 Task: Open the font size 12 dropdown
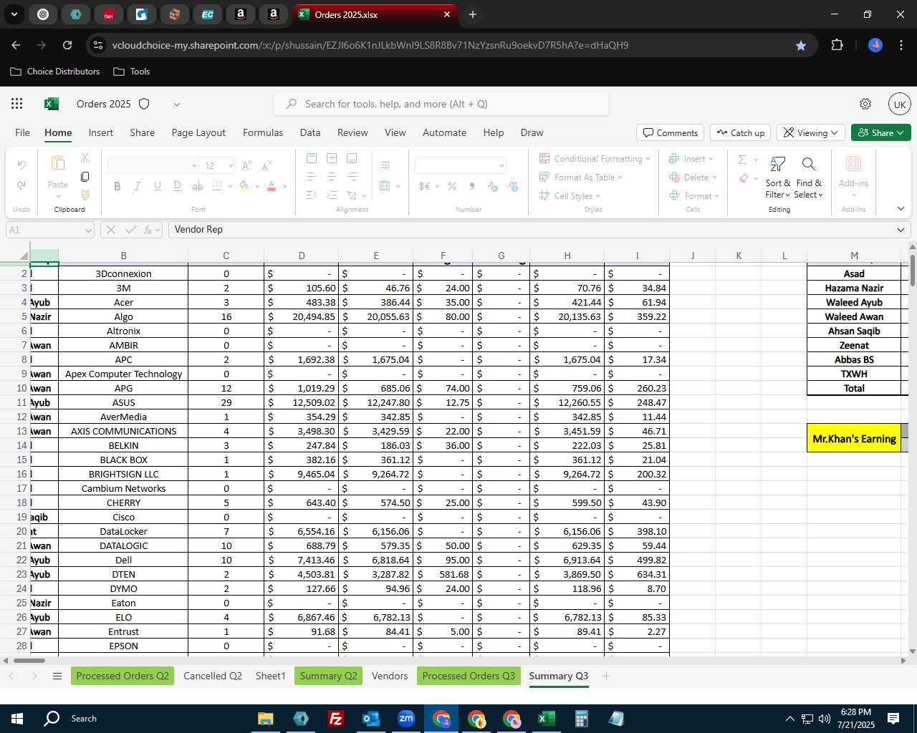pos(231,165)
